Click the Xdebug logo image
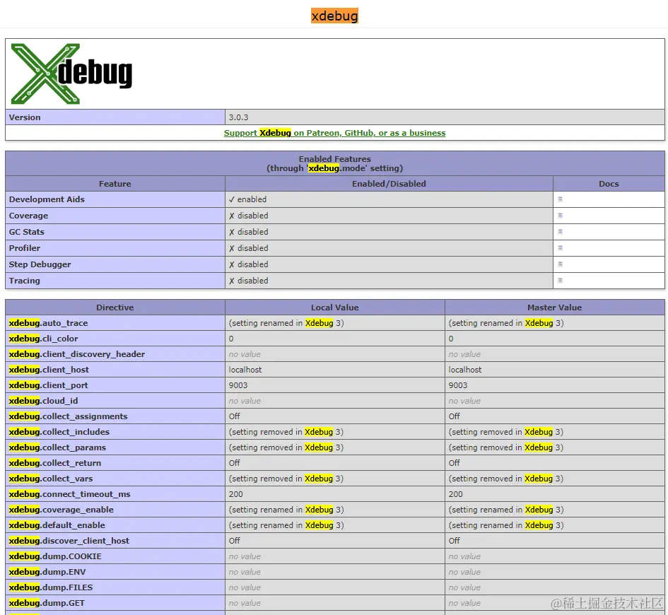The width and height of the screenshot is (668, 615). coord(71,74)
